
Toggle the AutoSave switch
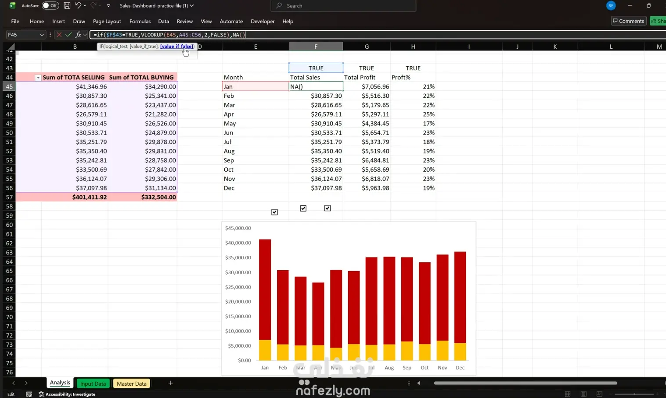point(50,6)
